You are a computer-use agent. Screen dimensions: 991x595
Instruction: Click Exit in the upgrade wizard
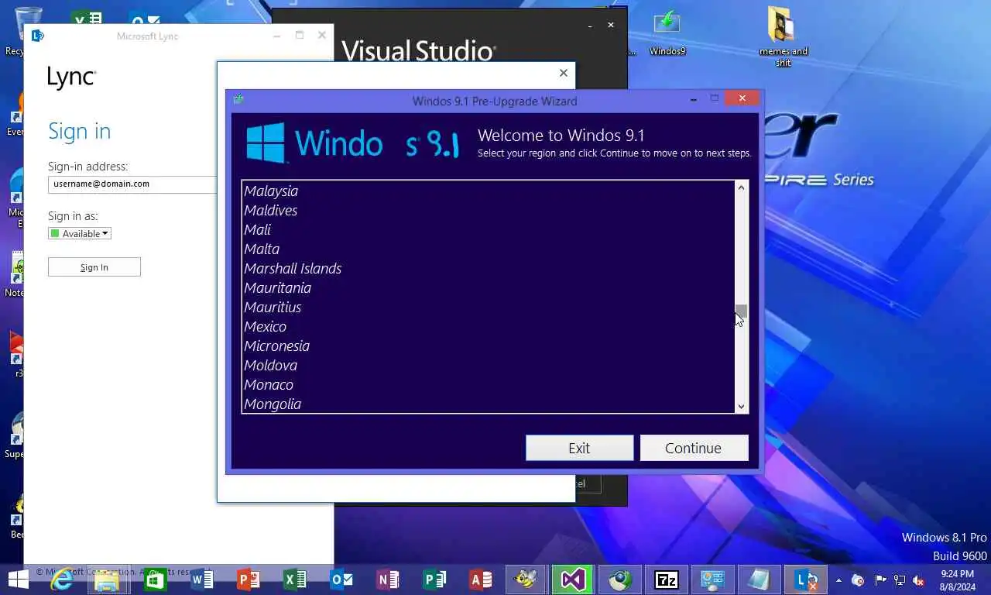(579, 448)
